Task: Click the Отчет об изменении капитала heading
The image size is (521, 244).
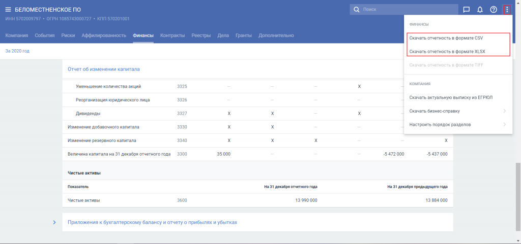Action: 104,69
